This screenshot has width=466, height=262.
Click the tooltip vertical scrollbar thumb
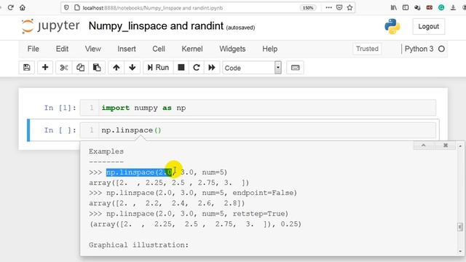point(460,227)
